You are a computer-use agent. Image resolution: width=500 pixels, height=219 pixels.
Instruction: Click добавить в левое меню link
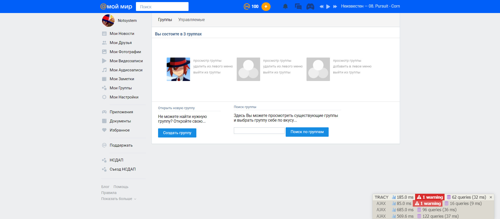coord(352,66)
